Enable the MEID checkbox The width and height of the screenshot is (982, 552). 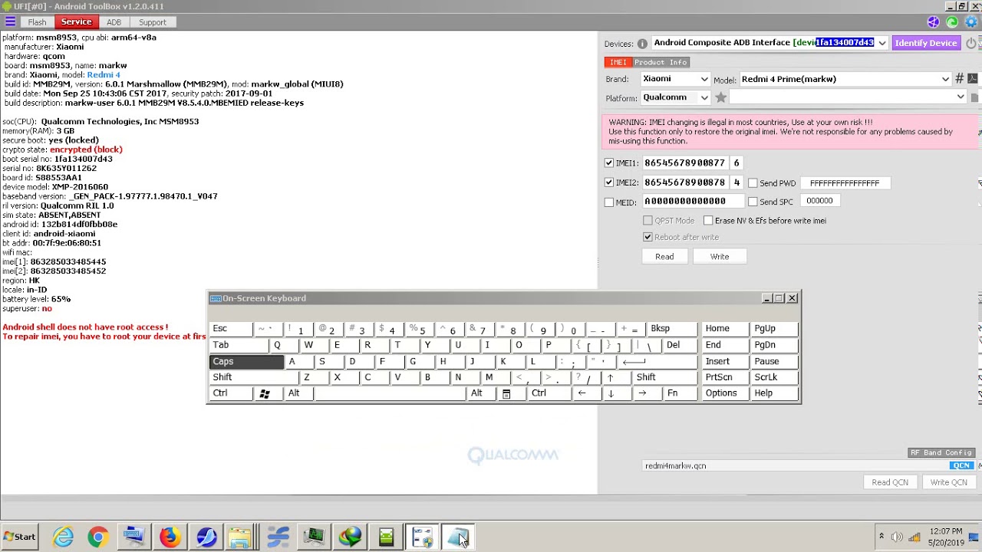[609, 202]
